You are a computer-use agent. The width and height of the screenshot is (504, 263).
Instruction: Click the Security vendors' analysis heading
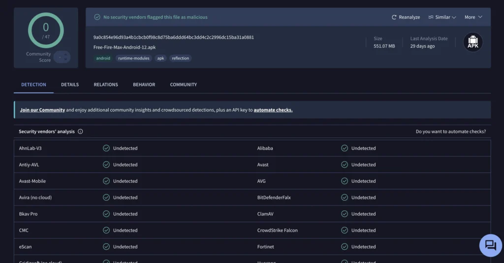(47, 131)
